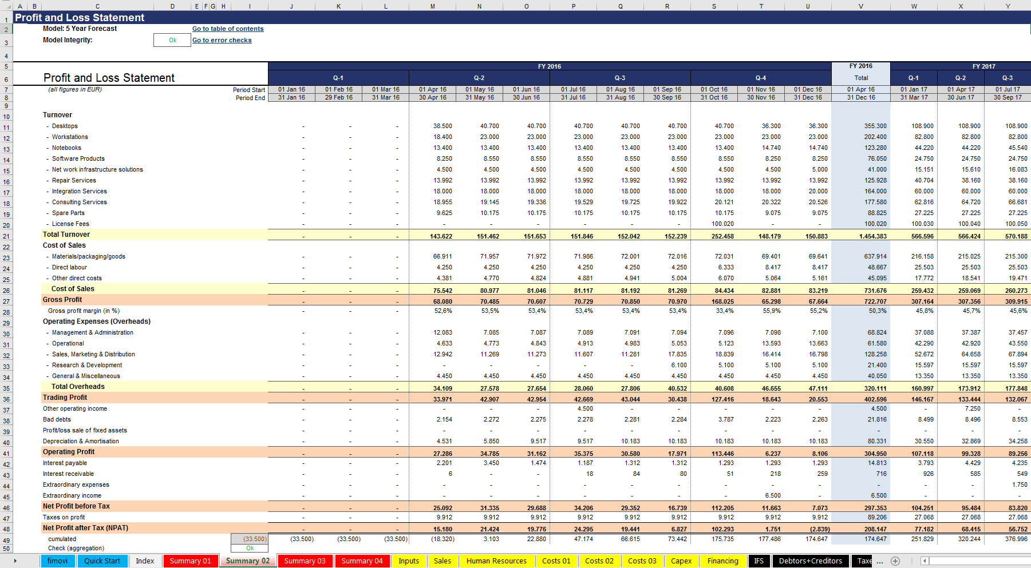Click the Total Turnover row label
This screenshot has width=1031, height=568.
pos(66,235)
